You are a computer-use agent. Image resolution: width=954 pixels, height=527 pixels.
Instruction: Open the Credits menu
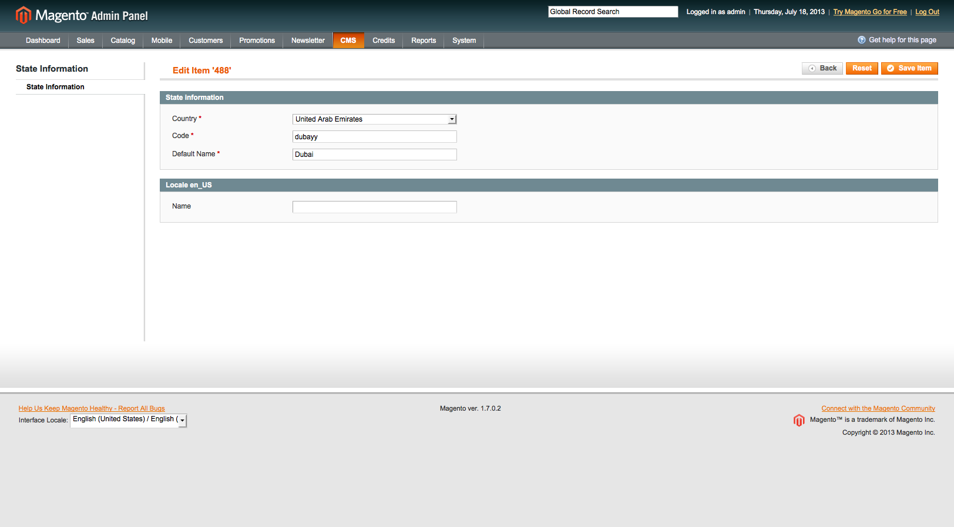point(384,41)
